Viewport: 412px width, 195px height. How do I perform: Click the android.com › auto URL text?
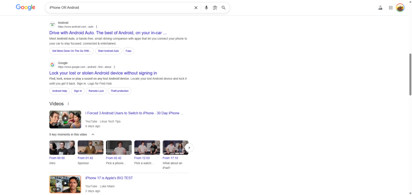[76, 27]
